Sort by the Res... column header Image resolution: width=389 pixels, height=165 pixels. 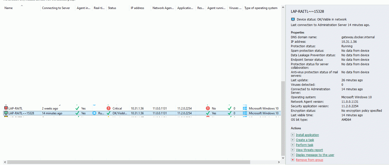pos(201,8)
